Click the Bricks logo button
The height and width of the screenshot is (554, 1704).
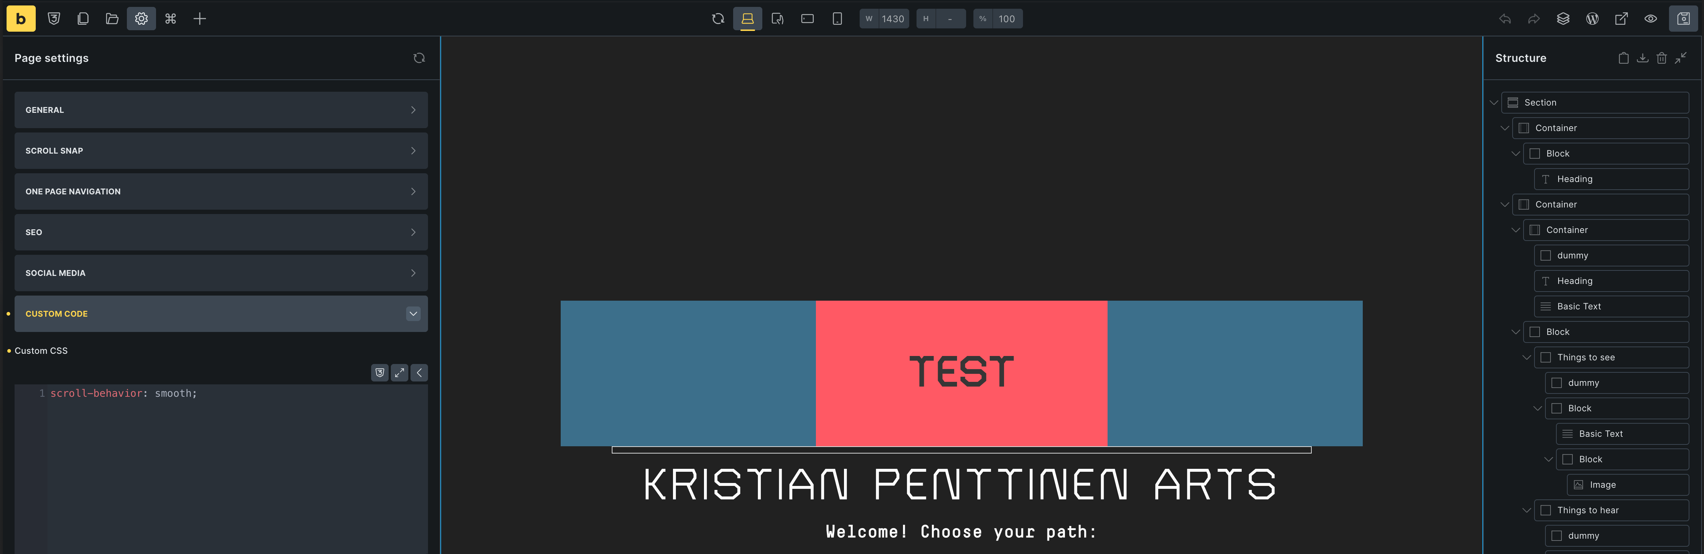[20, 19]
